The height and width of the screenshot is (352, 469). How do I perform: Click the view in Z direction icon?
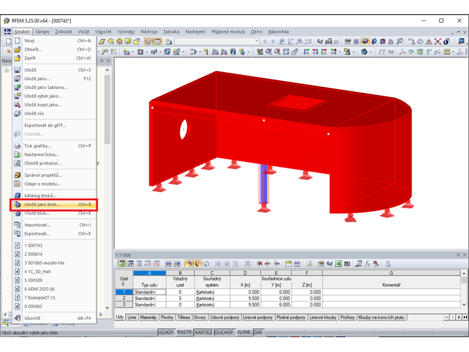[x=324, y=52]
